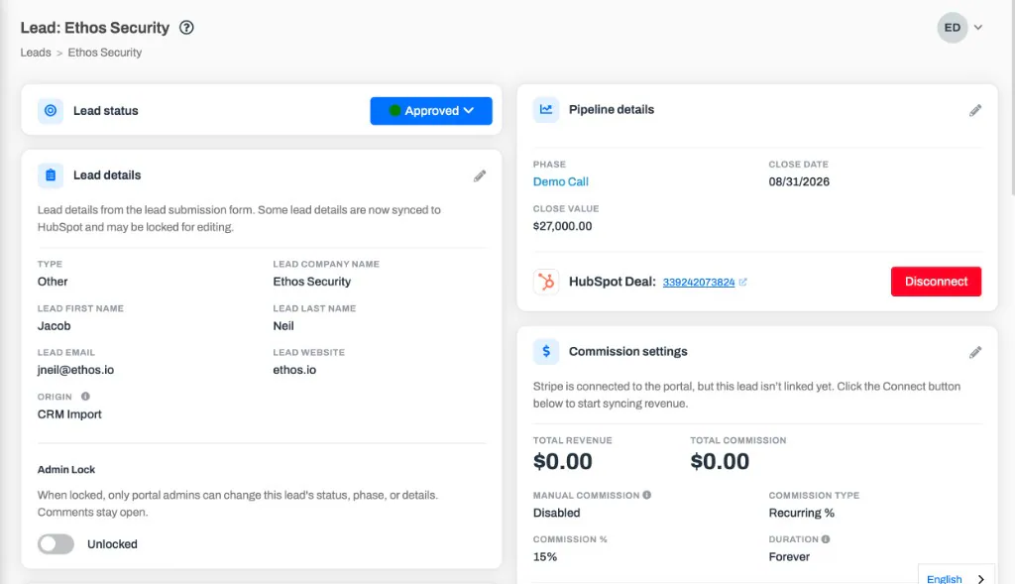Click the HubSpot logo icon
1015x584 pixels.
click(x=546, y=282)
